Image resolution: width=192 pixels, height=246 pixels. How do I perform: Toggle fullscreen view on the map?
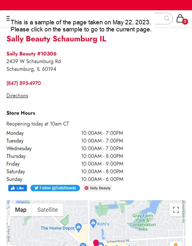tap(176, 210)
